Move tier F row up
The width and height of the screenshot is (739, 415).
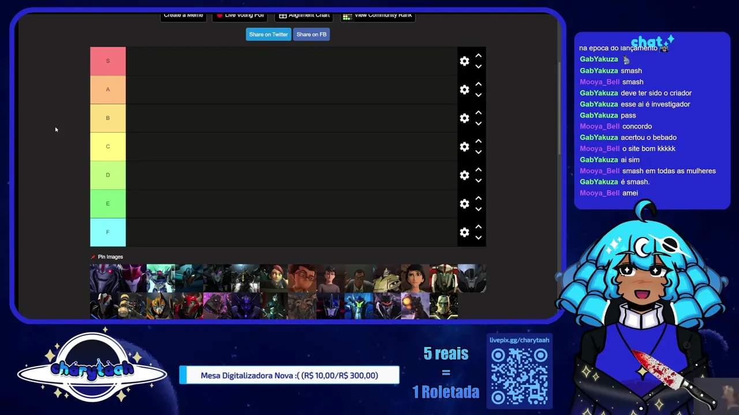[x=478, y=227]
